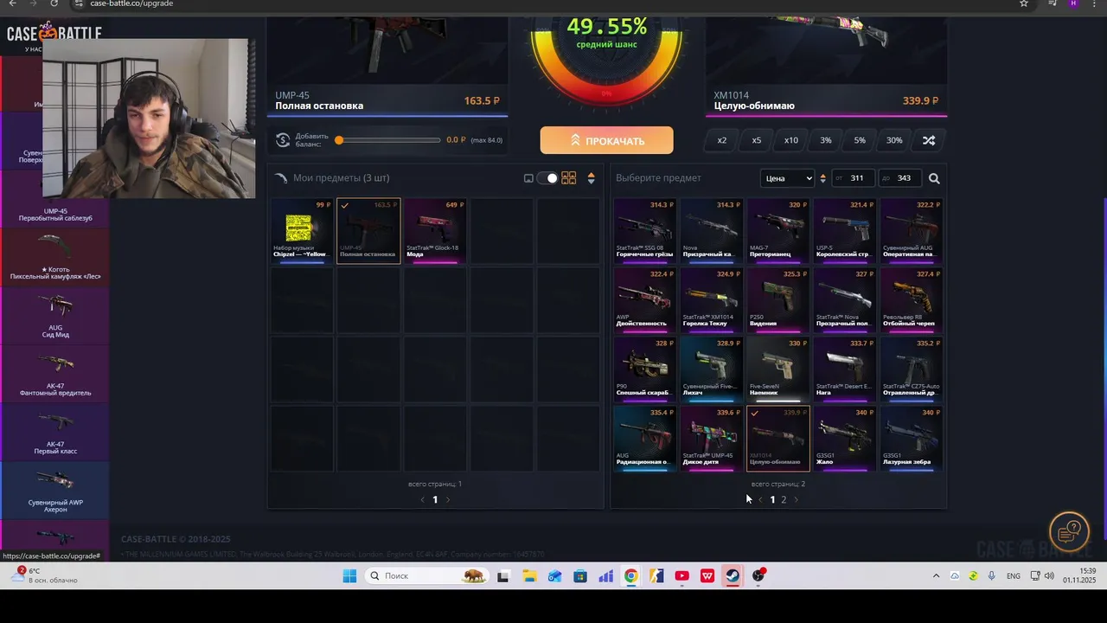Click the price sort direction arrows
1107x623 pixels.
tap(822, 178)
